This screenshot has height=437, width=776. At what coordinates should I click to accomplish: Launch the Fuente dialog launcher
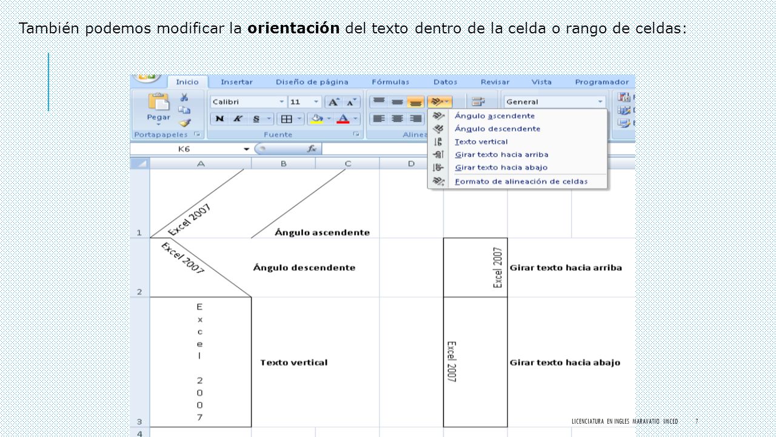pyautogui.click(x=356, y=134)
